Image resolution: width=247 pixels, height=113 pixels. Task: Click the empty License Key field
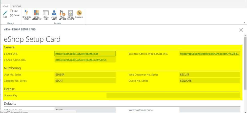pyautogui.click(x=173, y=95)
